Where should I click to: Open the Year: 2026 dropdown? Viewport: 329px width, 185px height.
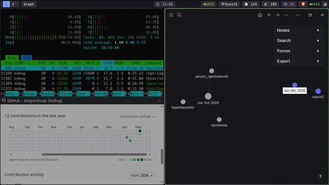coord(142,175)
